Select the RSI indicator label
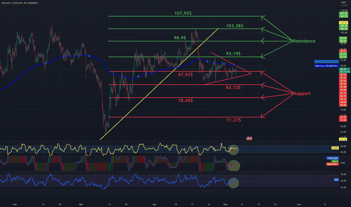Viewport: 351px width, 207px height. [336, 180]
